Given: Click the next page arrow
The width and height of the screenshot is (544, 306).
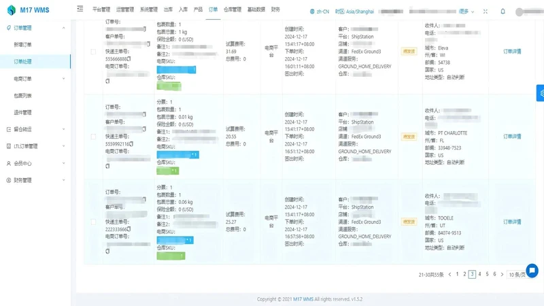Looking at the screenshot, I should point(502,275).
